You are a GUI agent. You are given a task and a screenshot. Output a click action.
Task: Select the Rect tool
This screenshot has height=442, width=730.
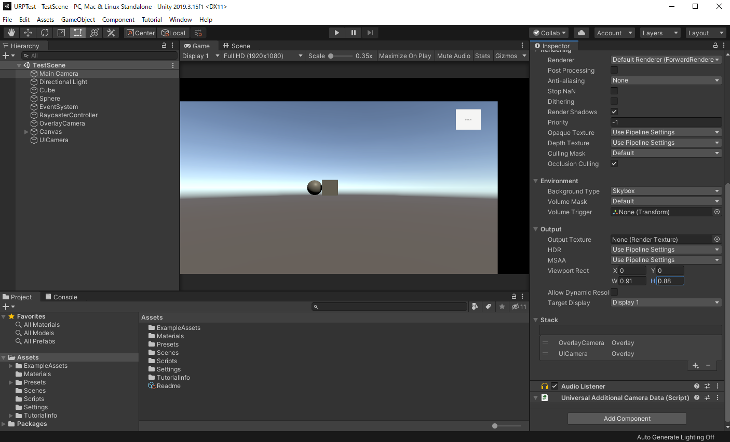77,33
